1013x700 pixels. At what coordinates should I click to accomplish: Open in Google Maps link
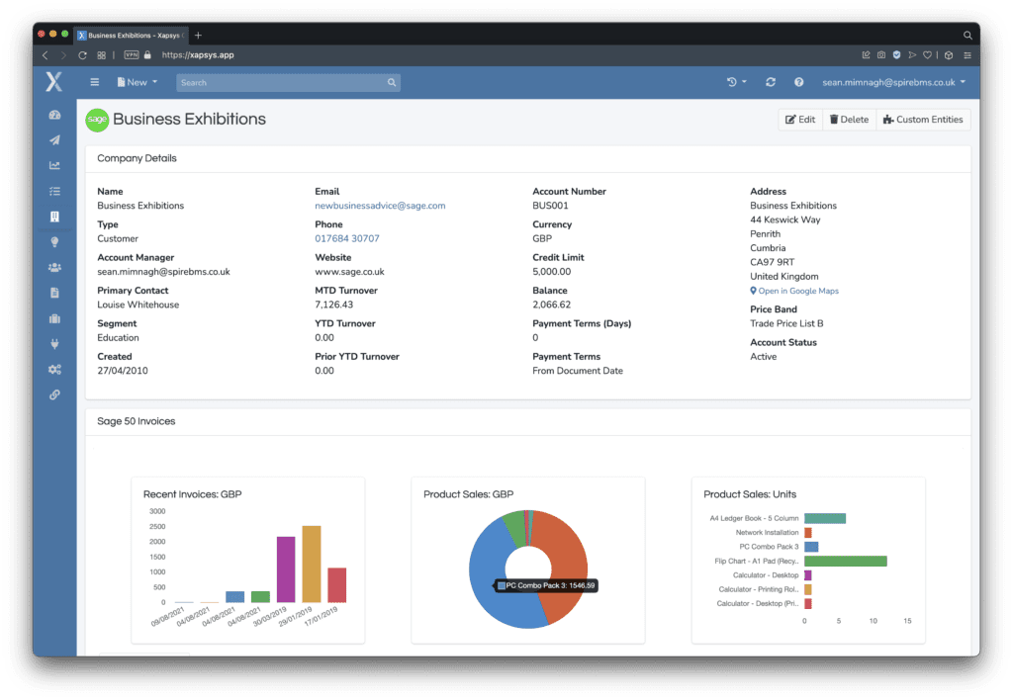[794, 291]
